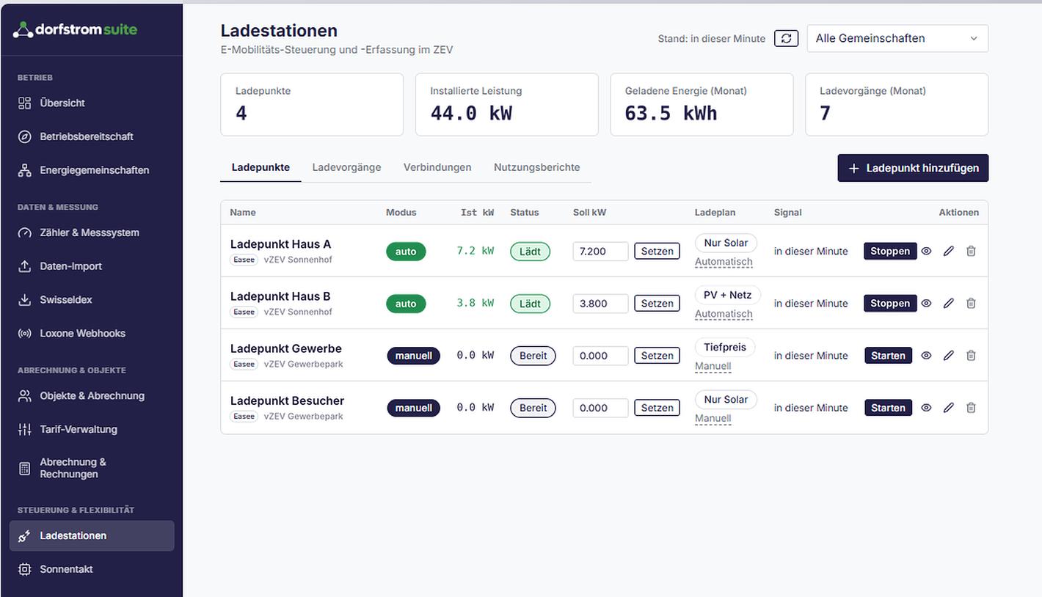1042x597 pixels.
Task: Toggle eye icon for Ladepunkt Gewerbe
Action: [x=926, y=356]
